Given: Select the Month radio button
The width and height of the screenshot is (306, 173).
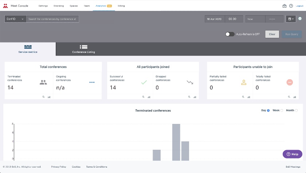Looking at the screenshot, I should (x=296, y=110).
